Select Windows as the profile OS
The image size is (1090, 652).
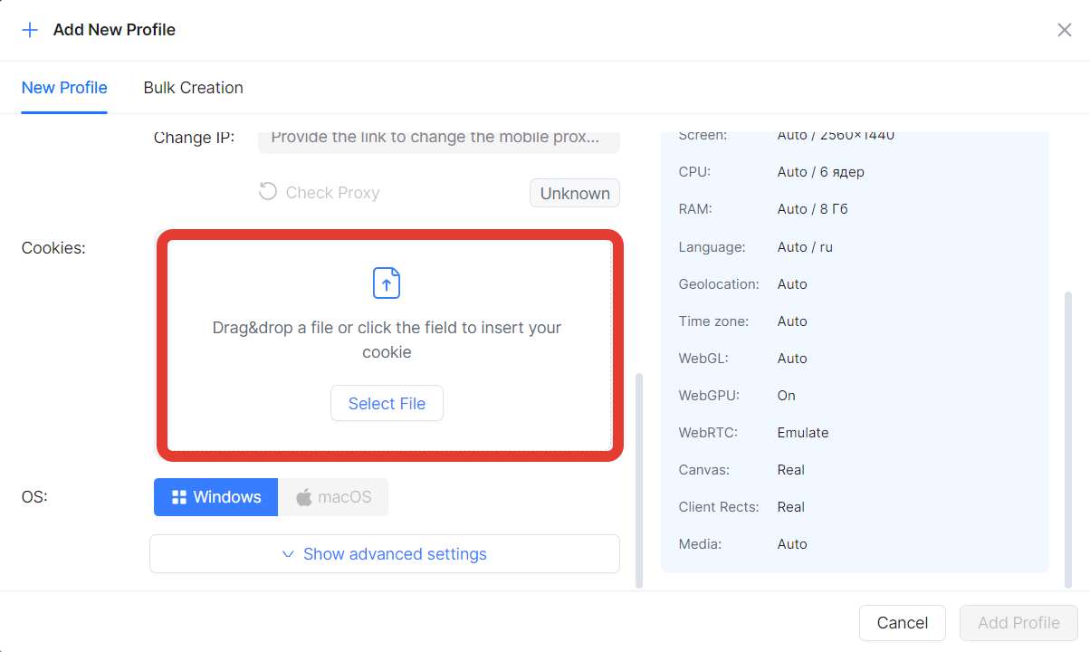[x=215, y=497]
